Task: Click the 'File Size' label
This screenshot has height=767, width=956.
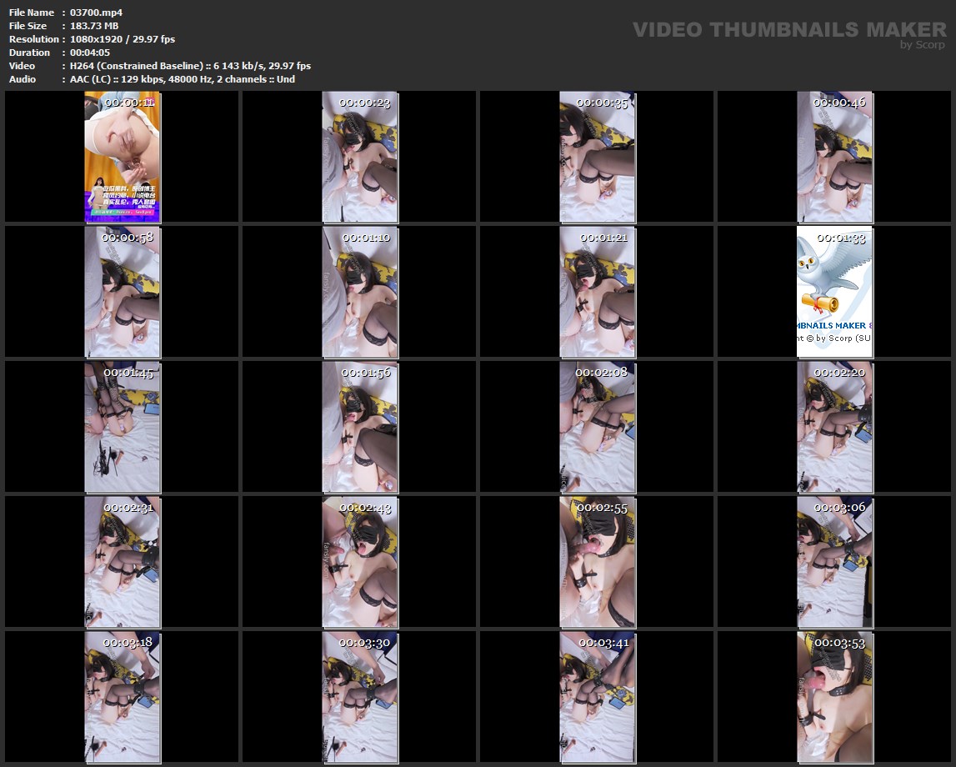Action: click(x=28, y=26)
